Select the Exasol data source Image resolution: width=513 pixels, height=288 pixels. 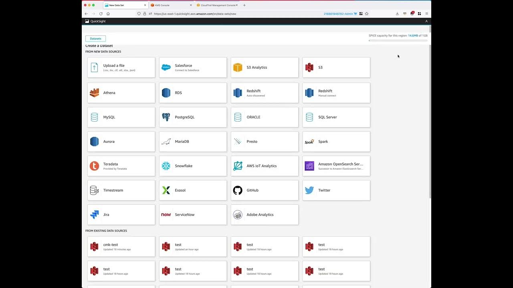click(x=193, y=190)
